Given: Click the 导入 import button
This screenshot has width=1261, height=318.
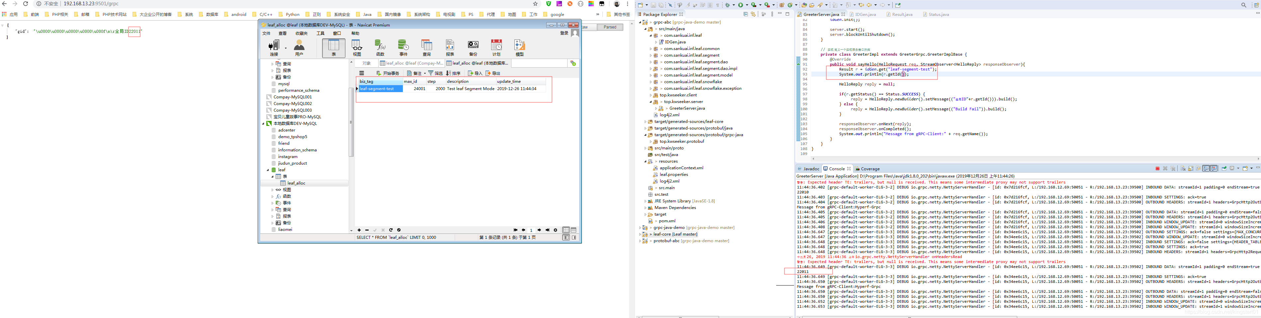Looking at the screenshot, I should [475, 73].
